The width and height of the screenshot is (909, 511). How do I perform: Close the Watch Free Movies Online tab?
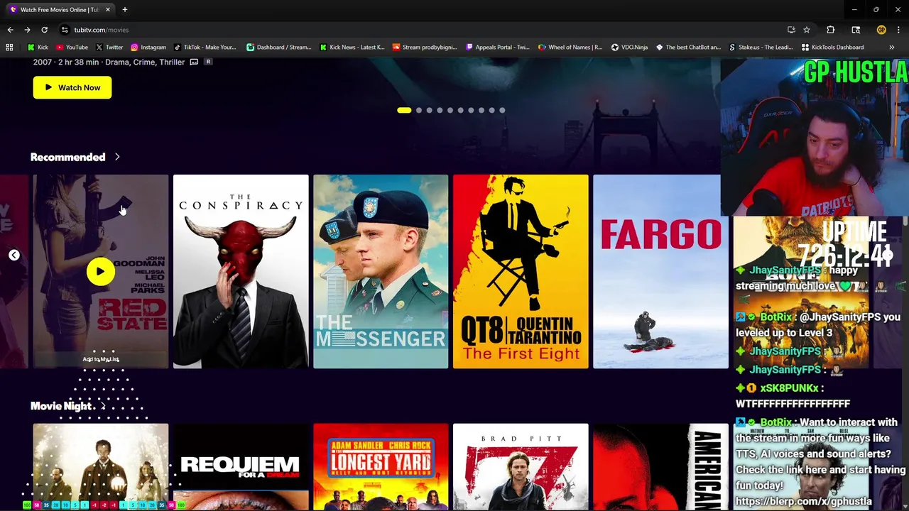[x=108, y=10]
